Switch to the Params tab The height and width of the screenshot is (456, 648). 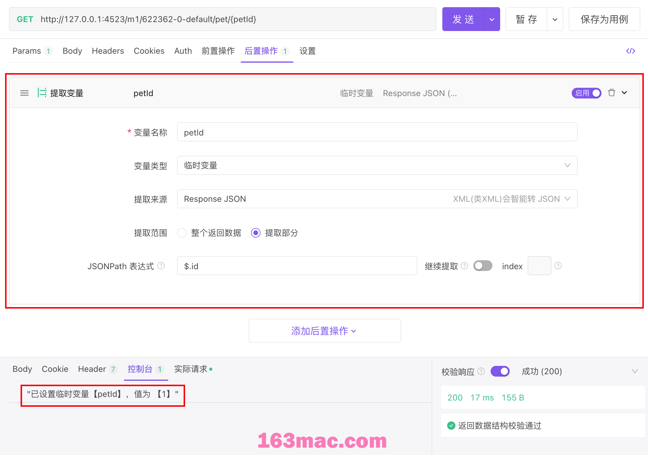(x=32, y=51)
